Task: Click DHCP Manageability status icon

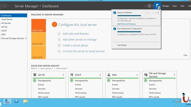Action: (72, 81)
